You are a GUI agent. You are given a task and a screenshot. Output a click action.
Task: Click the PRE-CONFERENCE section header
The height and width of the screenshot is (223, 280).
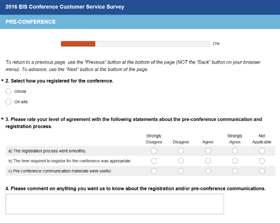(31, 22)
